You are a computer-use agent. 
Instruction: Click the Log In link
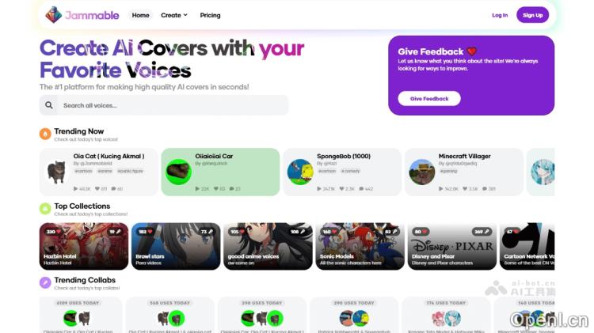click(500, 15)
